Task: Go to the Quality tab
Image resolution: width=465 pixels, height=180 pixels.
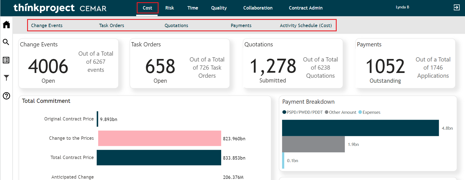Action: pyautogui.click(x=219, y=8)
